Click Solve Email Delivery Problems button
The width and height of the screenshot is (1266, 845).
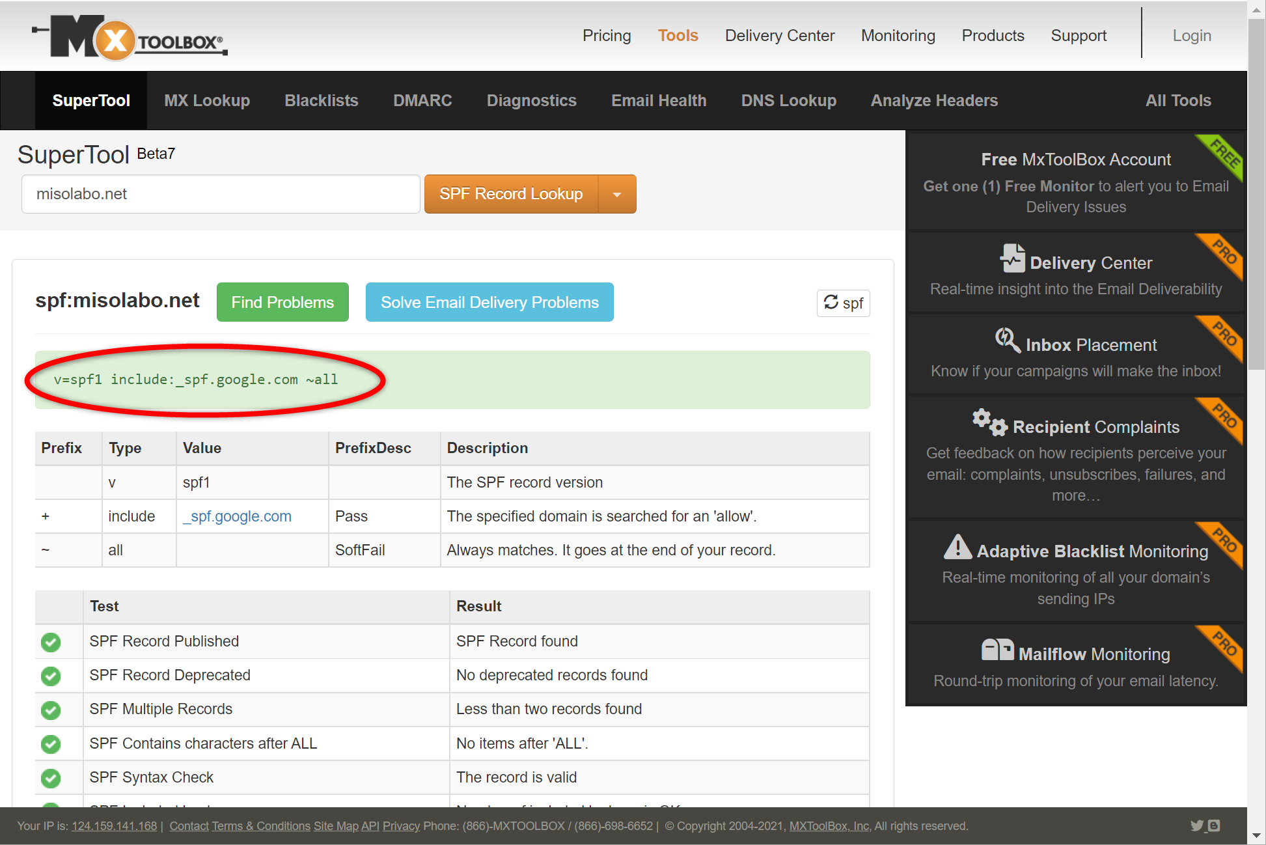(489, 302)
